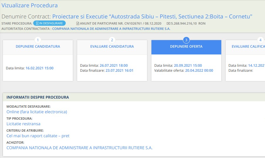265x158 pixels.
Task: Click the IN DESFASURARE status badge
Action: 49,23
